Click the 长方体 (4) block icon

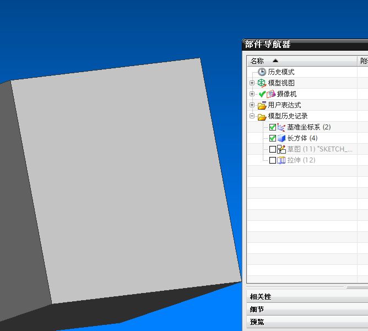281,138
